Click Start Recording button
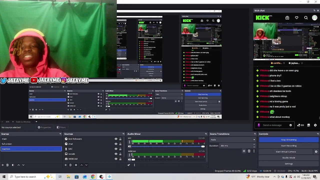The height and width of the screenshot is (180, 320). [289, 146]
